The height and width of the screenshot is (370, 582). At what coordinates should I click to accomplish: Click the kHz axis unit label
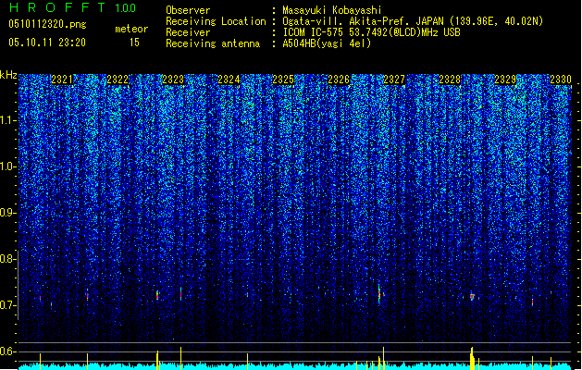pos(8,75)
